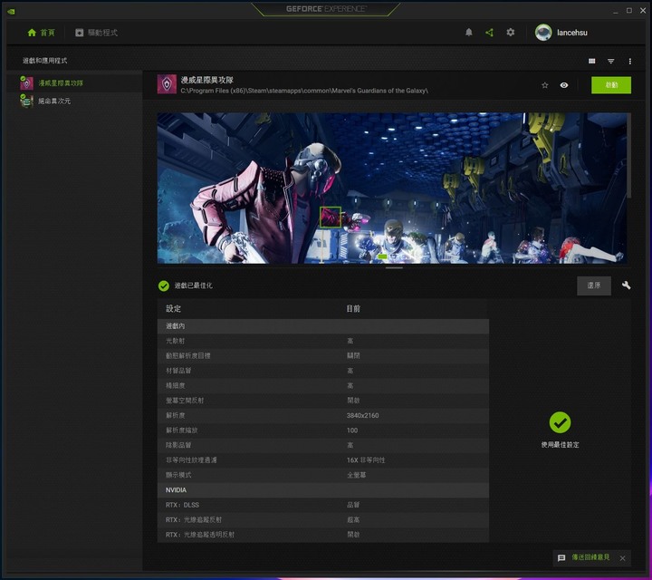
Task: Click the NVIDIA logo in title bar
Action: (11, 11)
